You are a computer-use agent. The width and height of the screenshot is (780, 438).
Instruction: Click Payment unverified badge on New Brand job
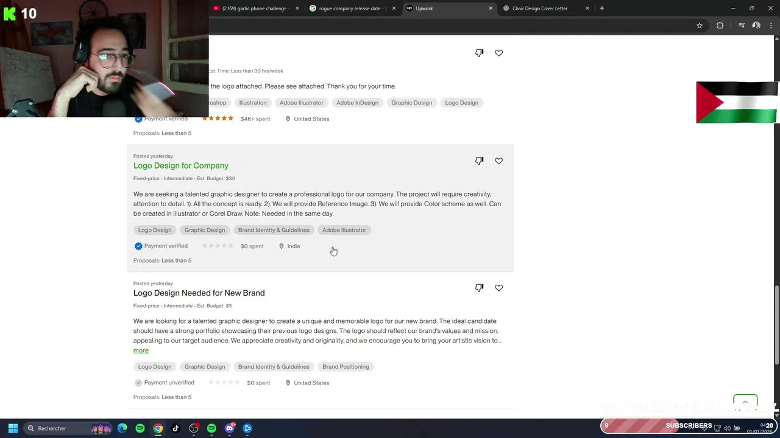[164, 383]
